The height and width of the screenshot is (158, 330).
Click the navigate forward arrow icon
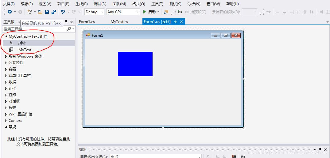20,12
